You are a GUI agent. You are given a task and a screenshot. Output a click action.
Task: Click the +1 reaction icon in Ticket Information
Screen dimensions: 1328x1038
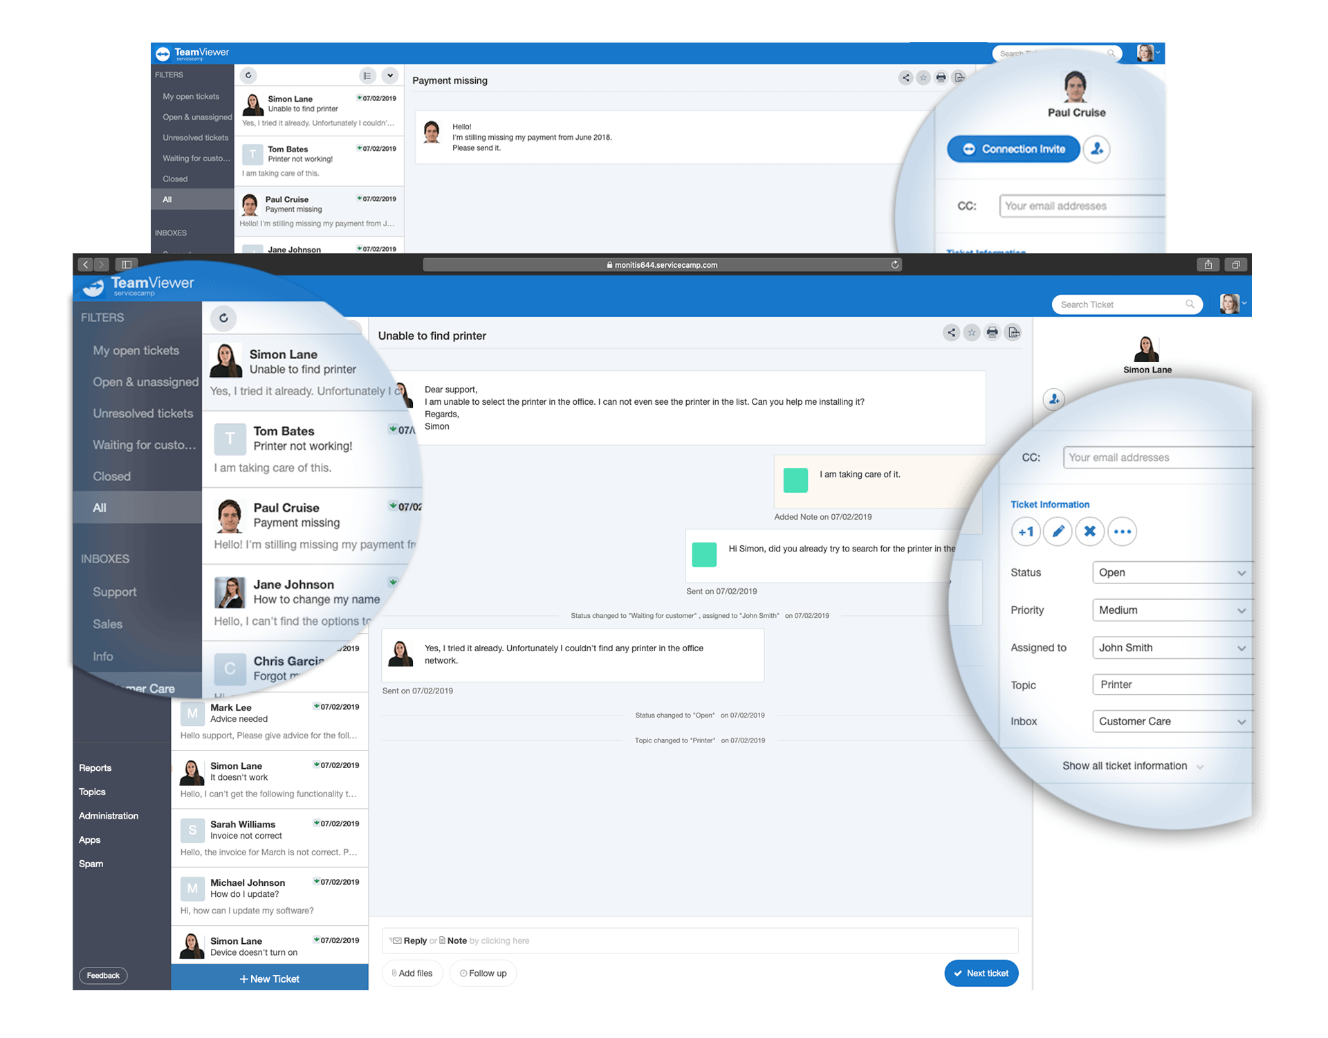tap(1026, 531)
